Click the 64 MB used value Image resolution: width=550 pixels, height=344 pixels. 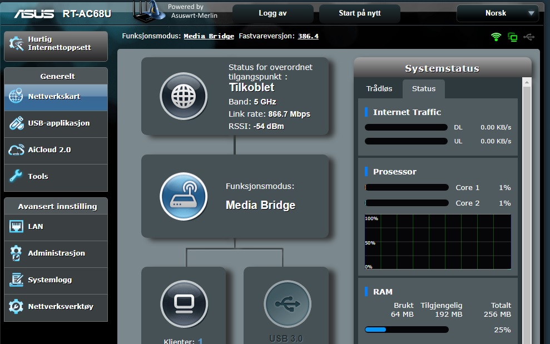pos(402,315)
